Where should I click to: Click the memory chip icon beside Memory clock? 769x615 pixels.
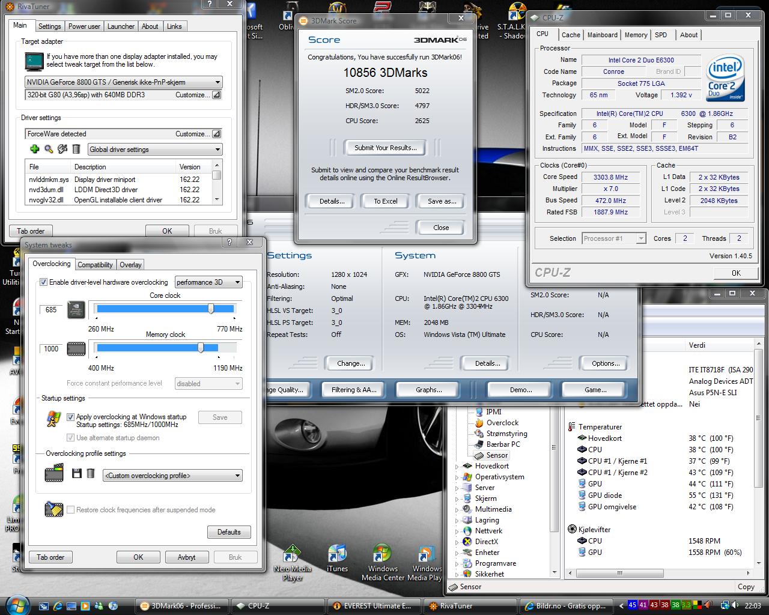click(76, 348)
